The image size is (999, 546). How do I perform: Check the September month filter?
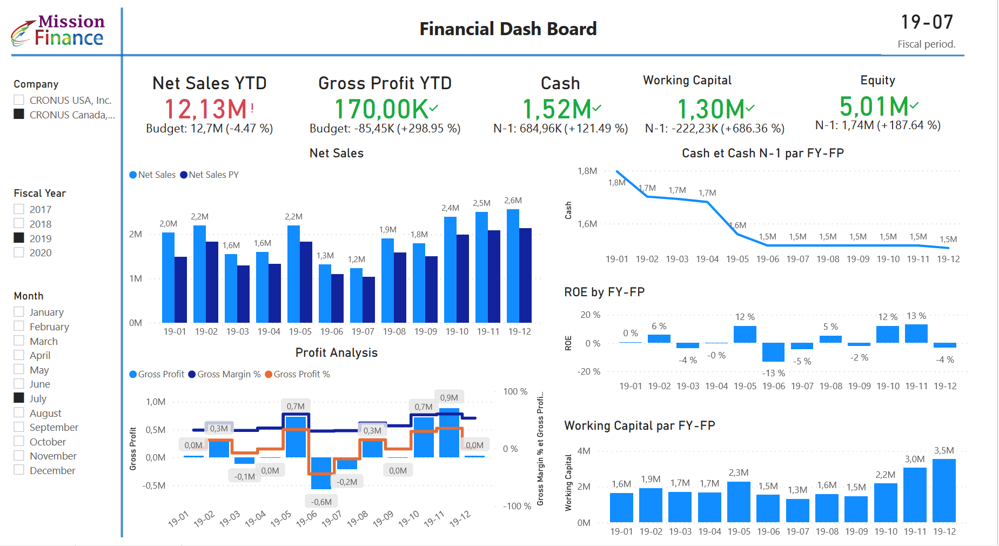(x=19, y=427)
